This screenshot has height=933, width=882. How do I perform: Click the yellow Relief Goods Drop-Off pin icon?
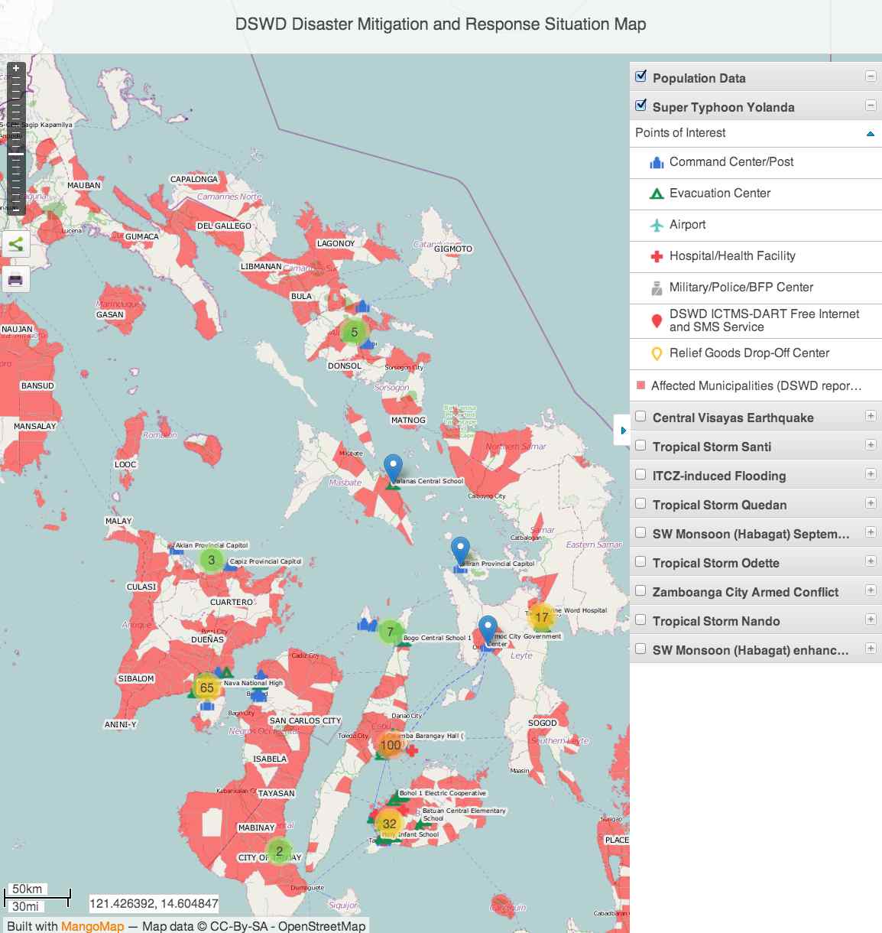pos(656,353)
